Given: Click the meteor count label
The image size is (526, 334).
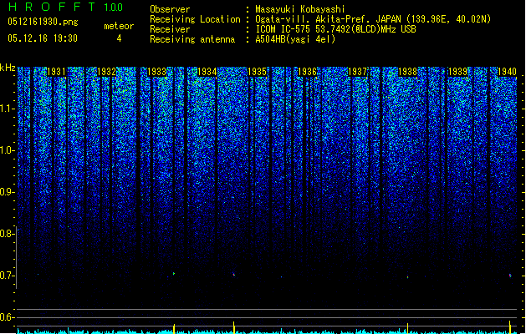Looking at the screenshot, I should pos(119,26).
